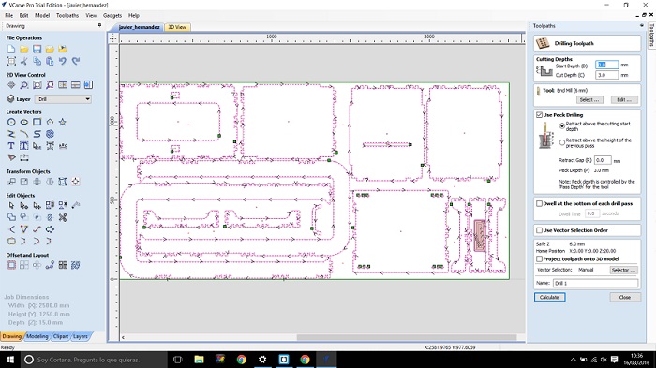Select Retract above height of previous pass
The height and width of the screenshot is (368, 656).
coord(562,142)
